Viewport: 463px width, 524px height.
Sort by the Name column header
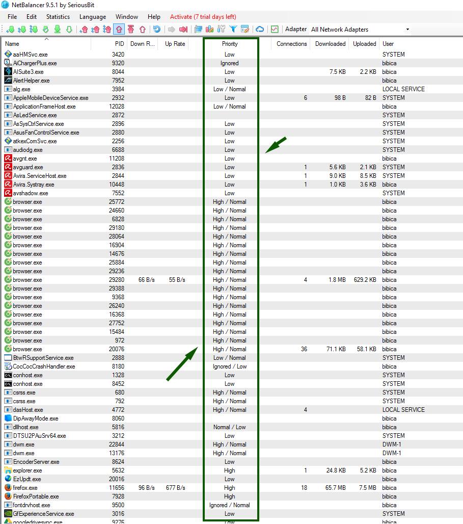coord(46,44)
